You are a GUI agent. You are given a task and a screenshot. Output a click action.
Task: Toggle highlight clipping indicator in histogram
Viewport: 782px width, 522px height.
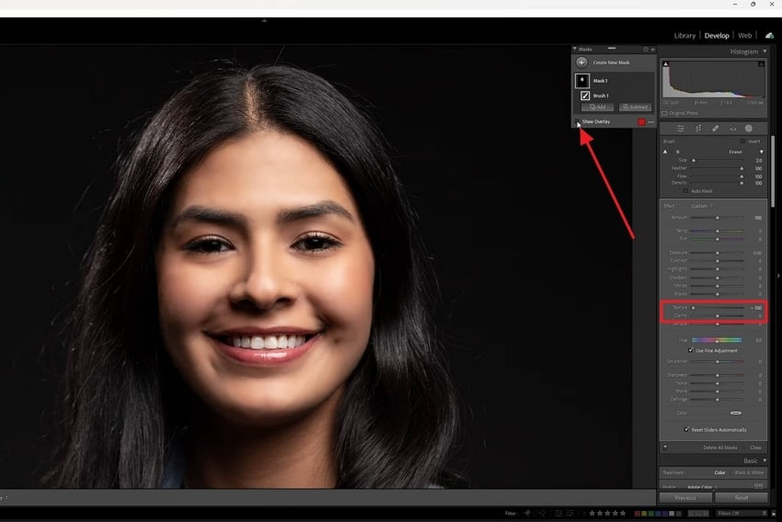pyautogui.click(x=761, y=63)
